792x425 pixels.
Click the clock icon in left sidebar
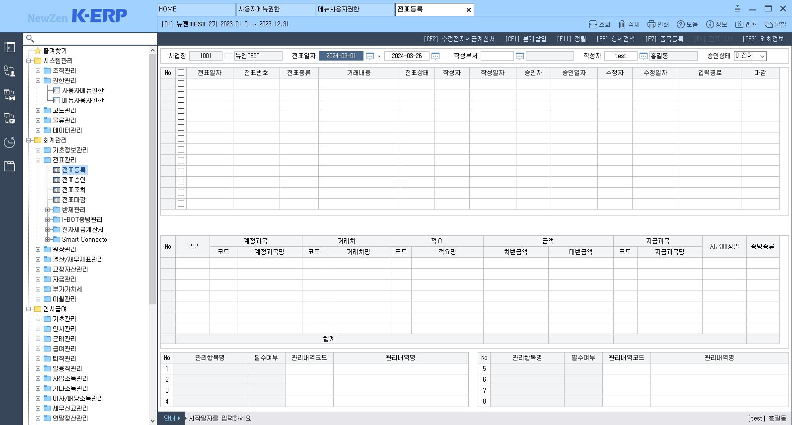(9, 142)
